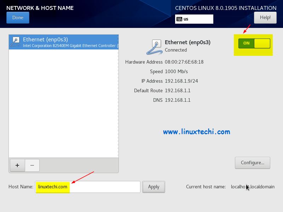Screen dimensions: 283x212
Task: Open the Help! dialog
Action: 265,17
